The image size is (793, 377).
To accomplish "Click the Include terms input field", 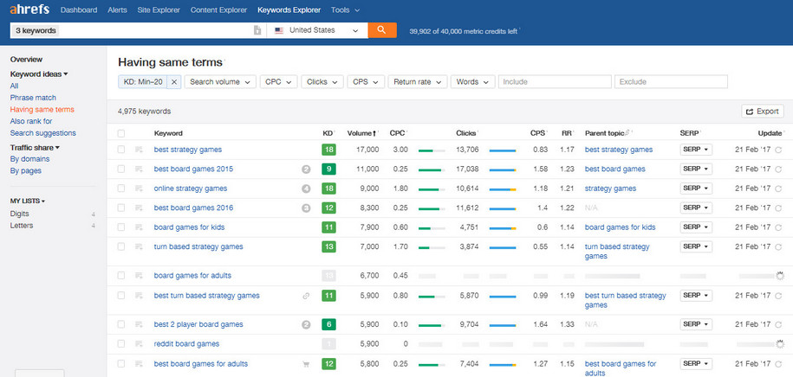I will click(x=555, y=82).
